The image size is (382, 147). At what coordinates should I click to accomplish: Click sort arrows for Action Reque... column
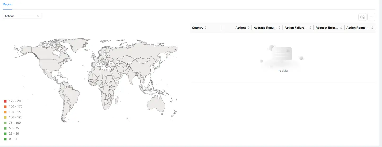(x=372, y=28)
